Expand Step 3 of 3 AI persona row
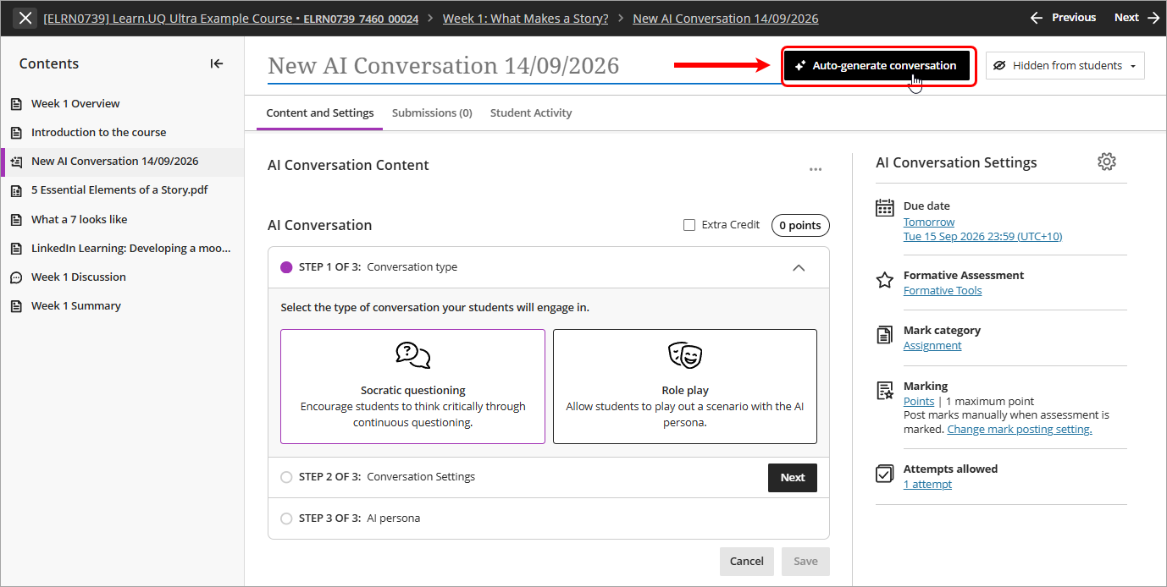 (549, 518)
